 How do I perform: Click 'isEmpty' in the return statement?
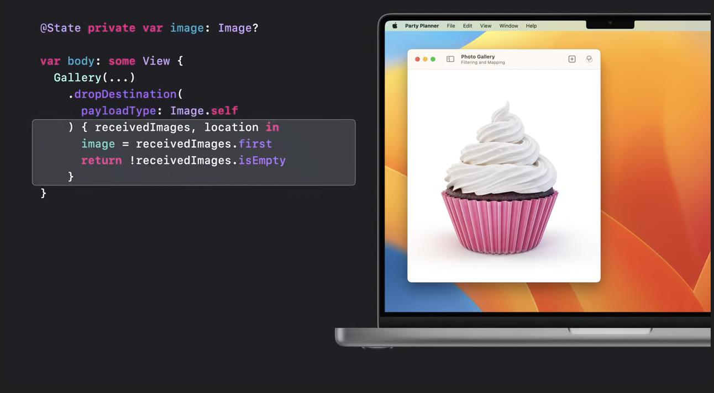(262, 161)
